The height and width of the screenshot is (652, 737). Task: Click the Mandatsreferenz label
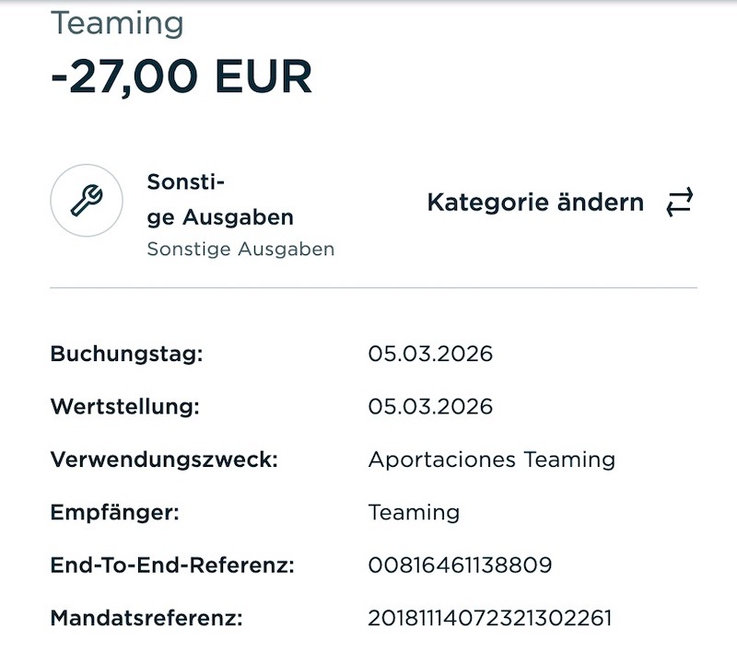click(x=146, y=618)
